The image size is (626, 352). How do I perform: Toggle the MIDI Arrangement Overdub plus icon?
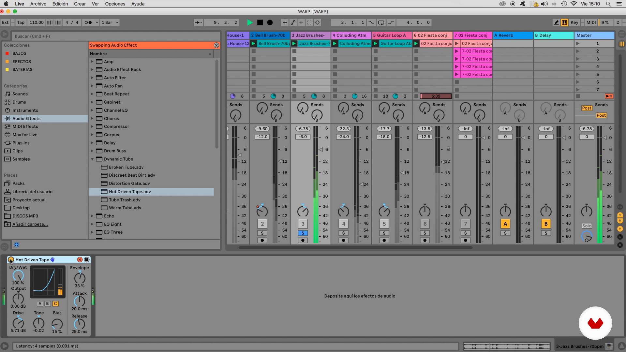pyautogui.click(x=285, y=22)
